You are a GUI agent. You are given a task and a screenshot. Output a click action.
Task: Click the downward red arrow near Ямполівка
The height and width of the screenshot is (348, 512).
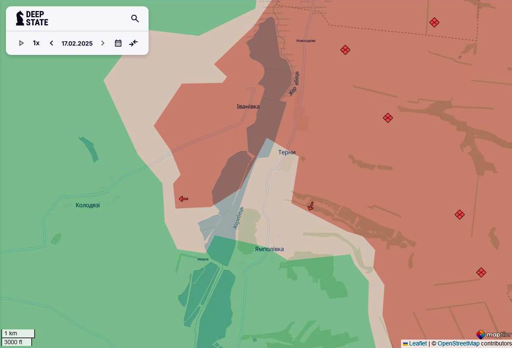(x=311, y=206)
